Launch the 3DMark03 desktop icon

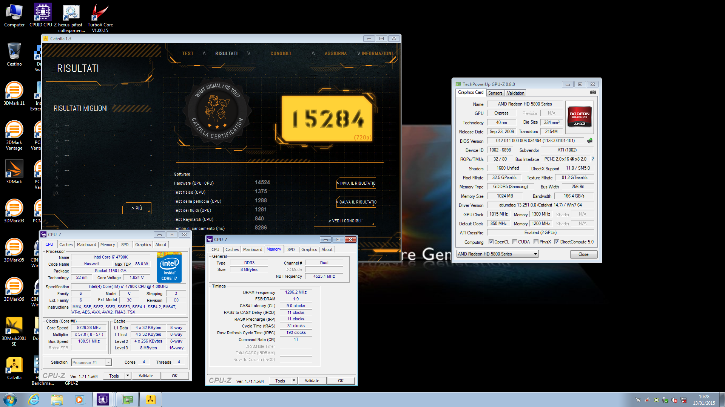coord(14,211)
